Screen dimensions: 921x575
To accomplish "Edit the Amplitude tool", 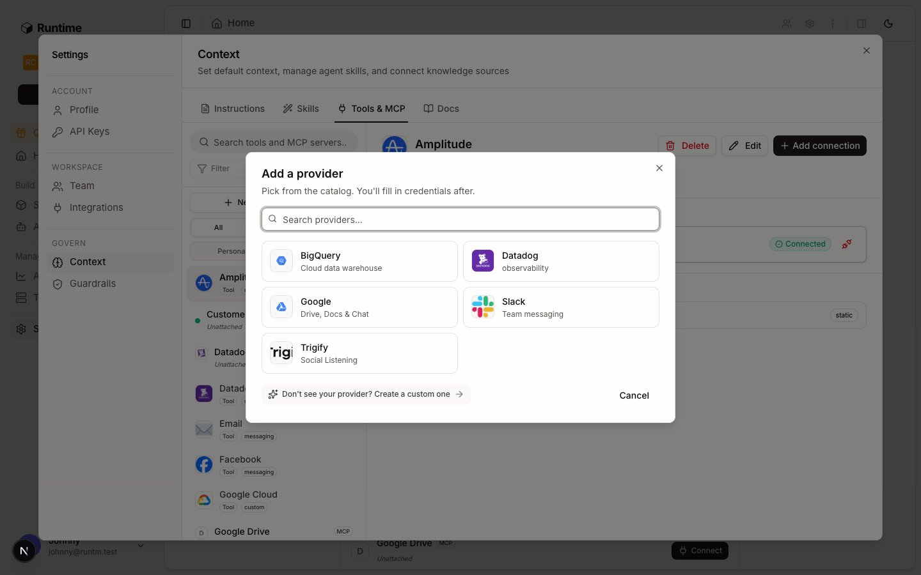I will point(744,146).
